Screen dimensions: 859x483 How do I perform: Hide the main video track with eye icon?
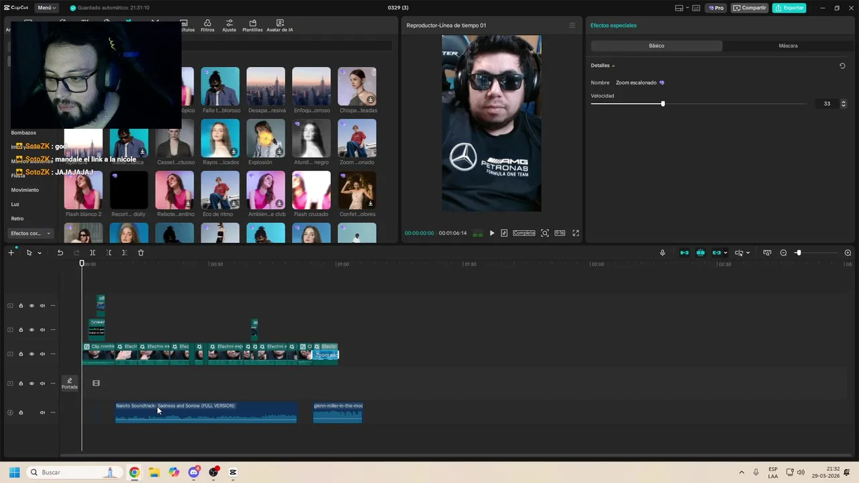[32, 354]
